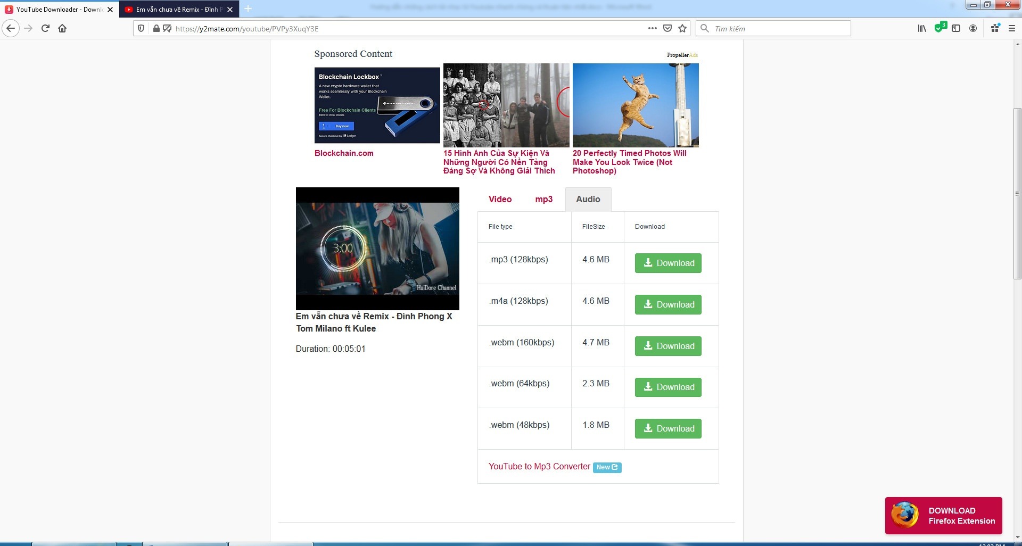Screen dimensions: 1022x546
Task: Click the .m4a (128kbps) file type cell
Action: tap(524, 304)
